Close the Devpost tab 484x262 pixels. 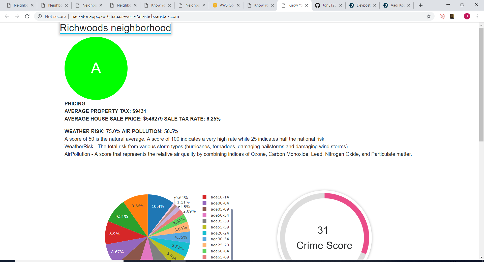(x=375, y=5)
